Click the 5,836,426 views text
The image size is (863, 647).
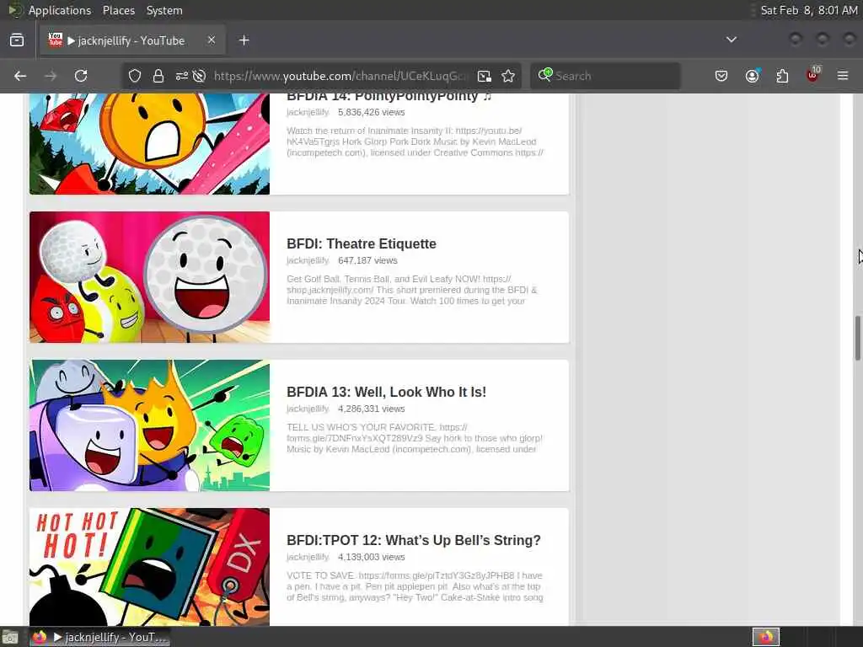[x=371, y=112]
